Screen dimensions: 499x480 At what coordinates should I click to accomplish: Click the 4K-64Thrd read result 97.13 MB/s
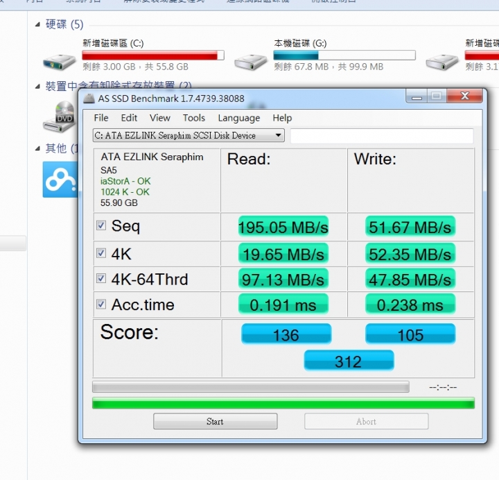[283, 279]
